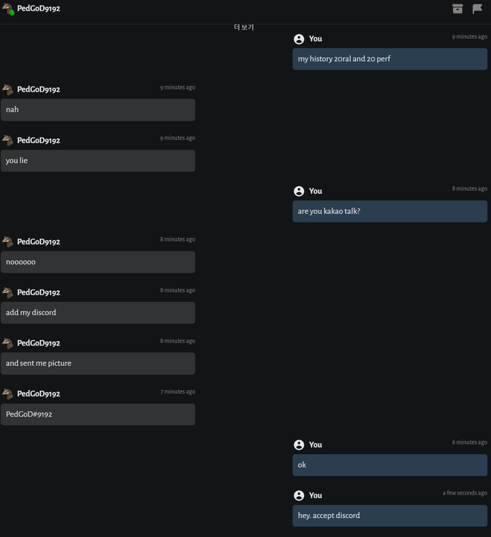Click You avatar above 'are you kakao talk?'

[299, 191]
